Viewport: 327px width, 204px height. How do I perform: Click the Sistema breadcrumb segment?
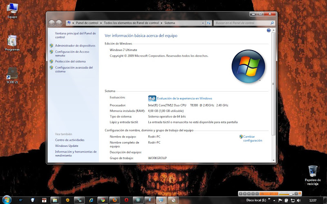pos(170,23)
